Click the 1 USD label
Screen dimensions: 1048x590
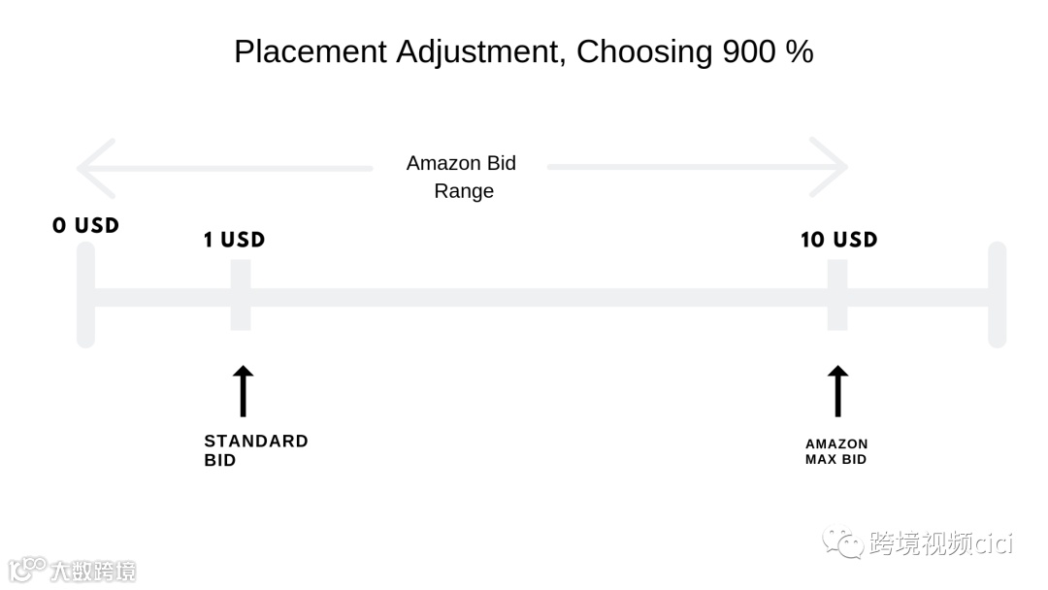click(234, 240)
